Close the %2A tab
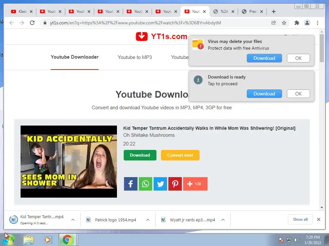Viewport: 329px width, 246px height. [233, 12]
